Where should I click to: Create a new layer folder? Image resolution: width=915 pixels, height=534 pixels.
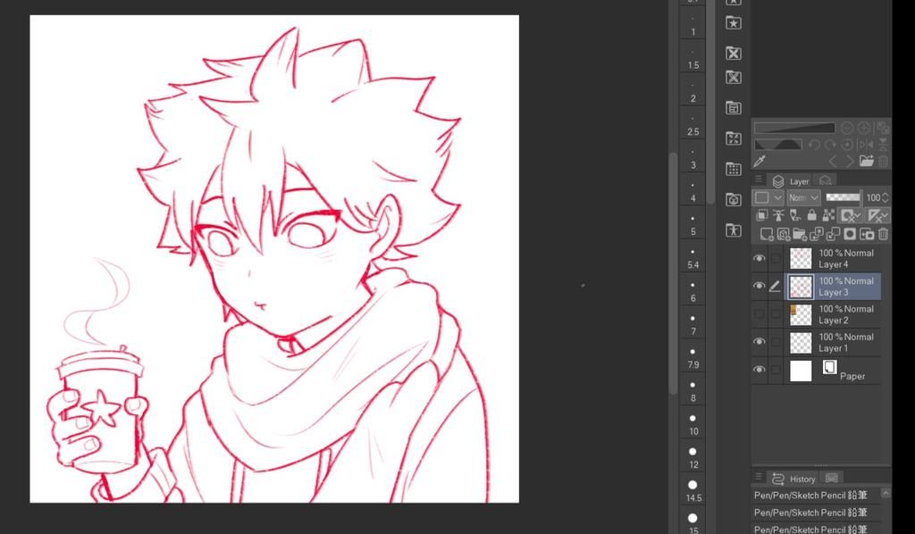(800, 234)
